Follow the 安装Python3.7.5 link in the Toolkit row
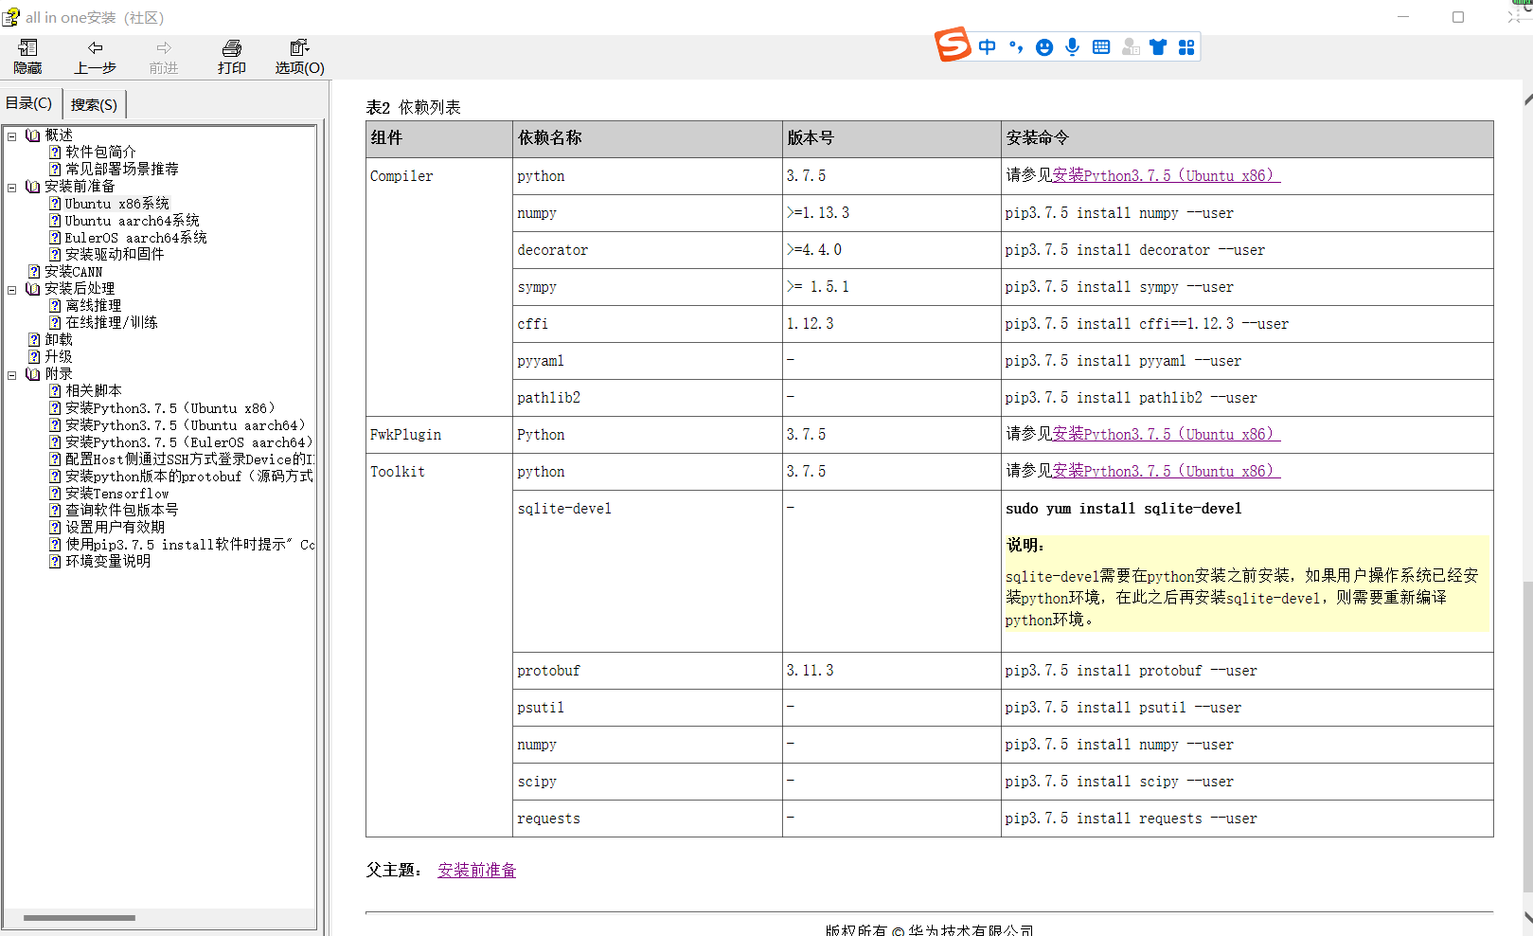 1166,471
